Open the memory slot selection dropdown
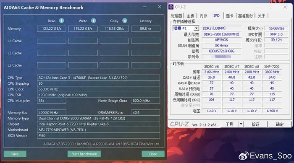 [196, 28]
